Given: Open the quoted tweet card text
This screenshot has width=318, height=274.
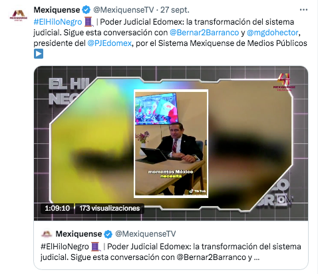Looking at the screenshot, I should click(x=171, y=252).
